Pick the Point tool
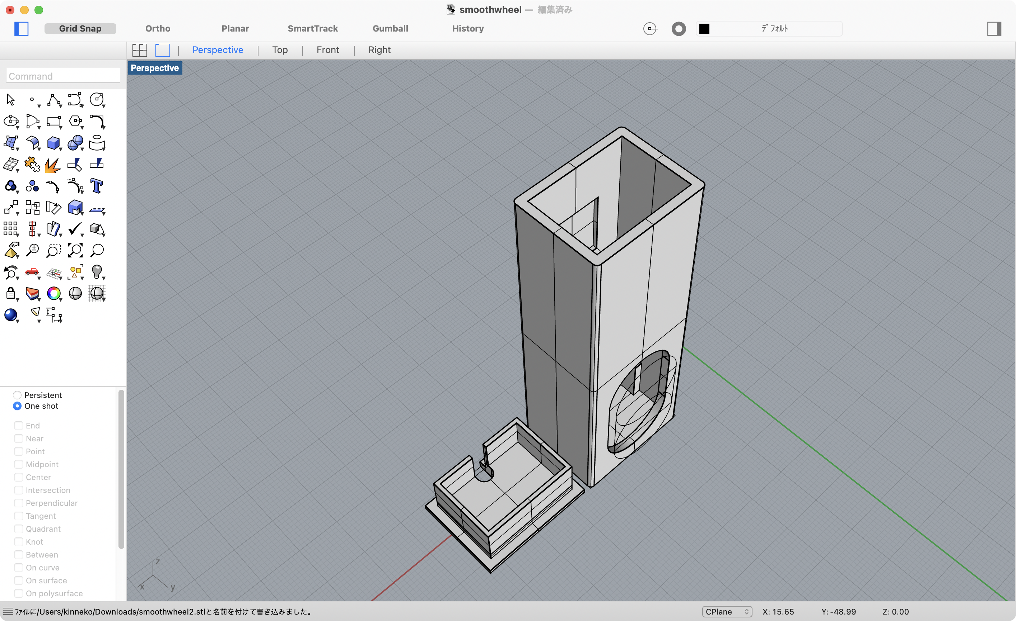Image resolution: width=1016 pixels, height=621 pixels. (x=32, y=100)
